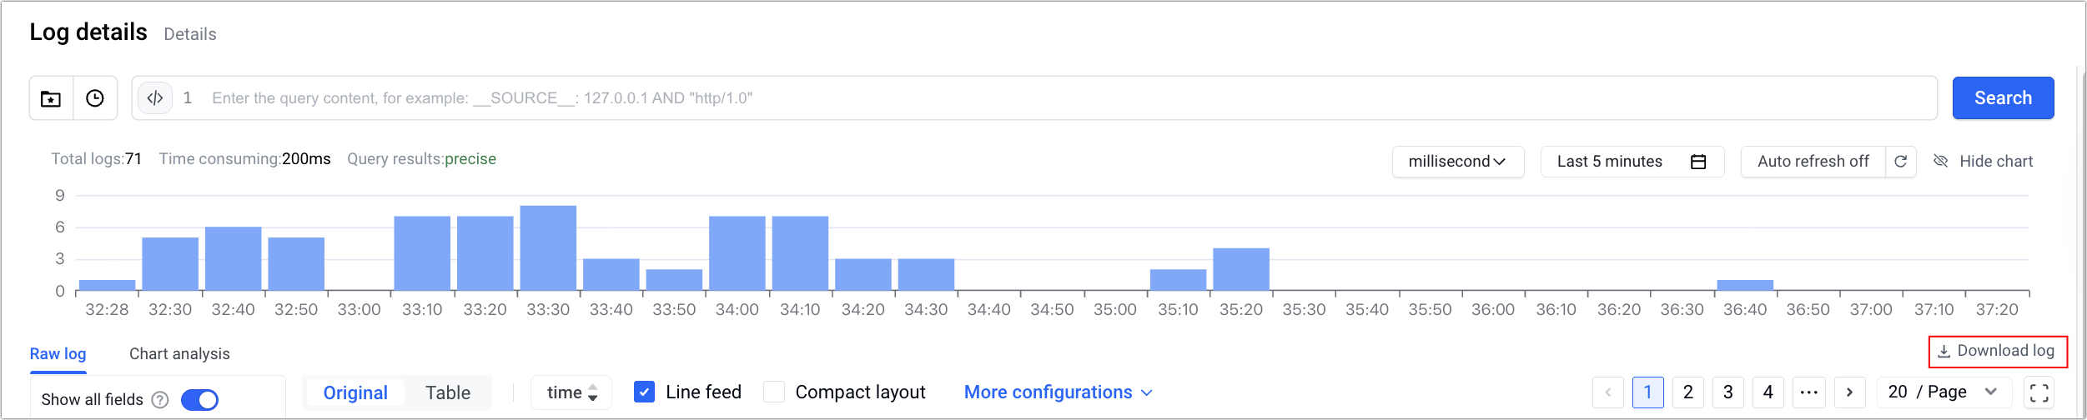The width and height of the screenshot is (2087, 420).
Task: Open the millisecond unit dropdown
Action: pyautogui.click(x=1457, y=162)
